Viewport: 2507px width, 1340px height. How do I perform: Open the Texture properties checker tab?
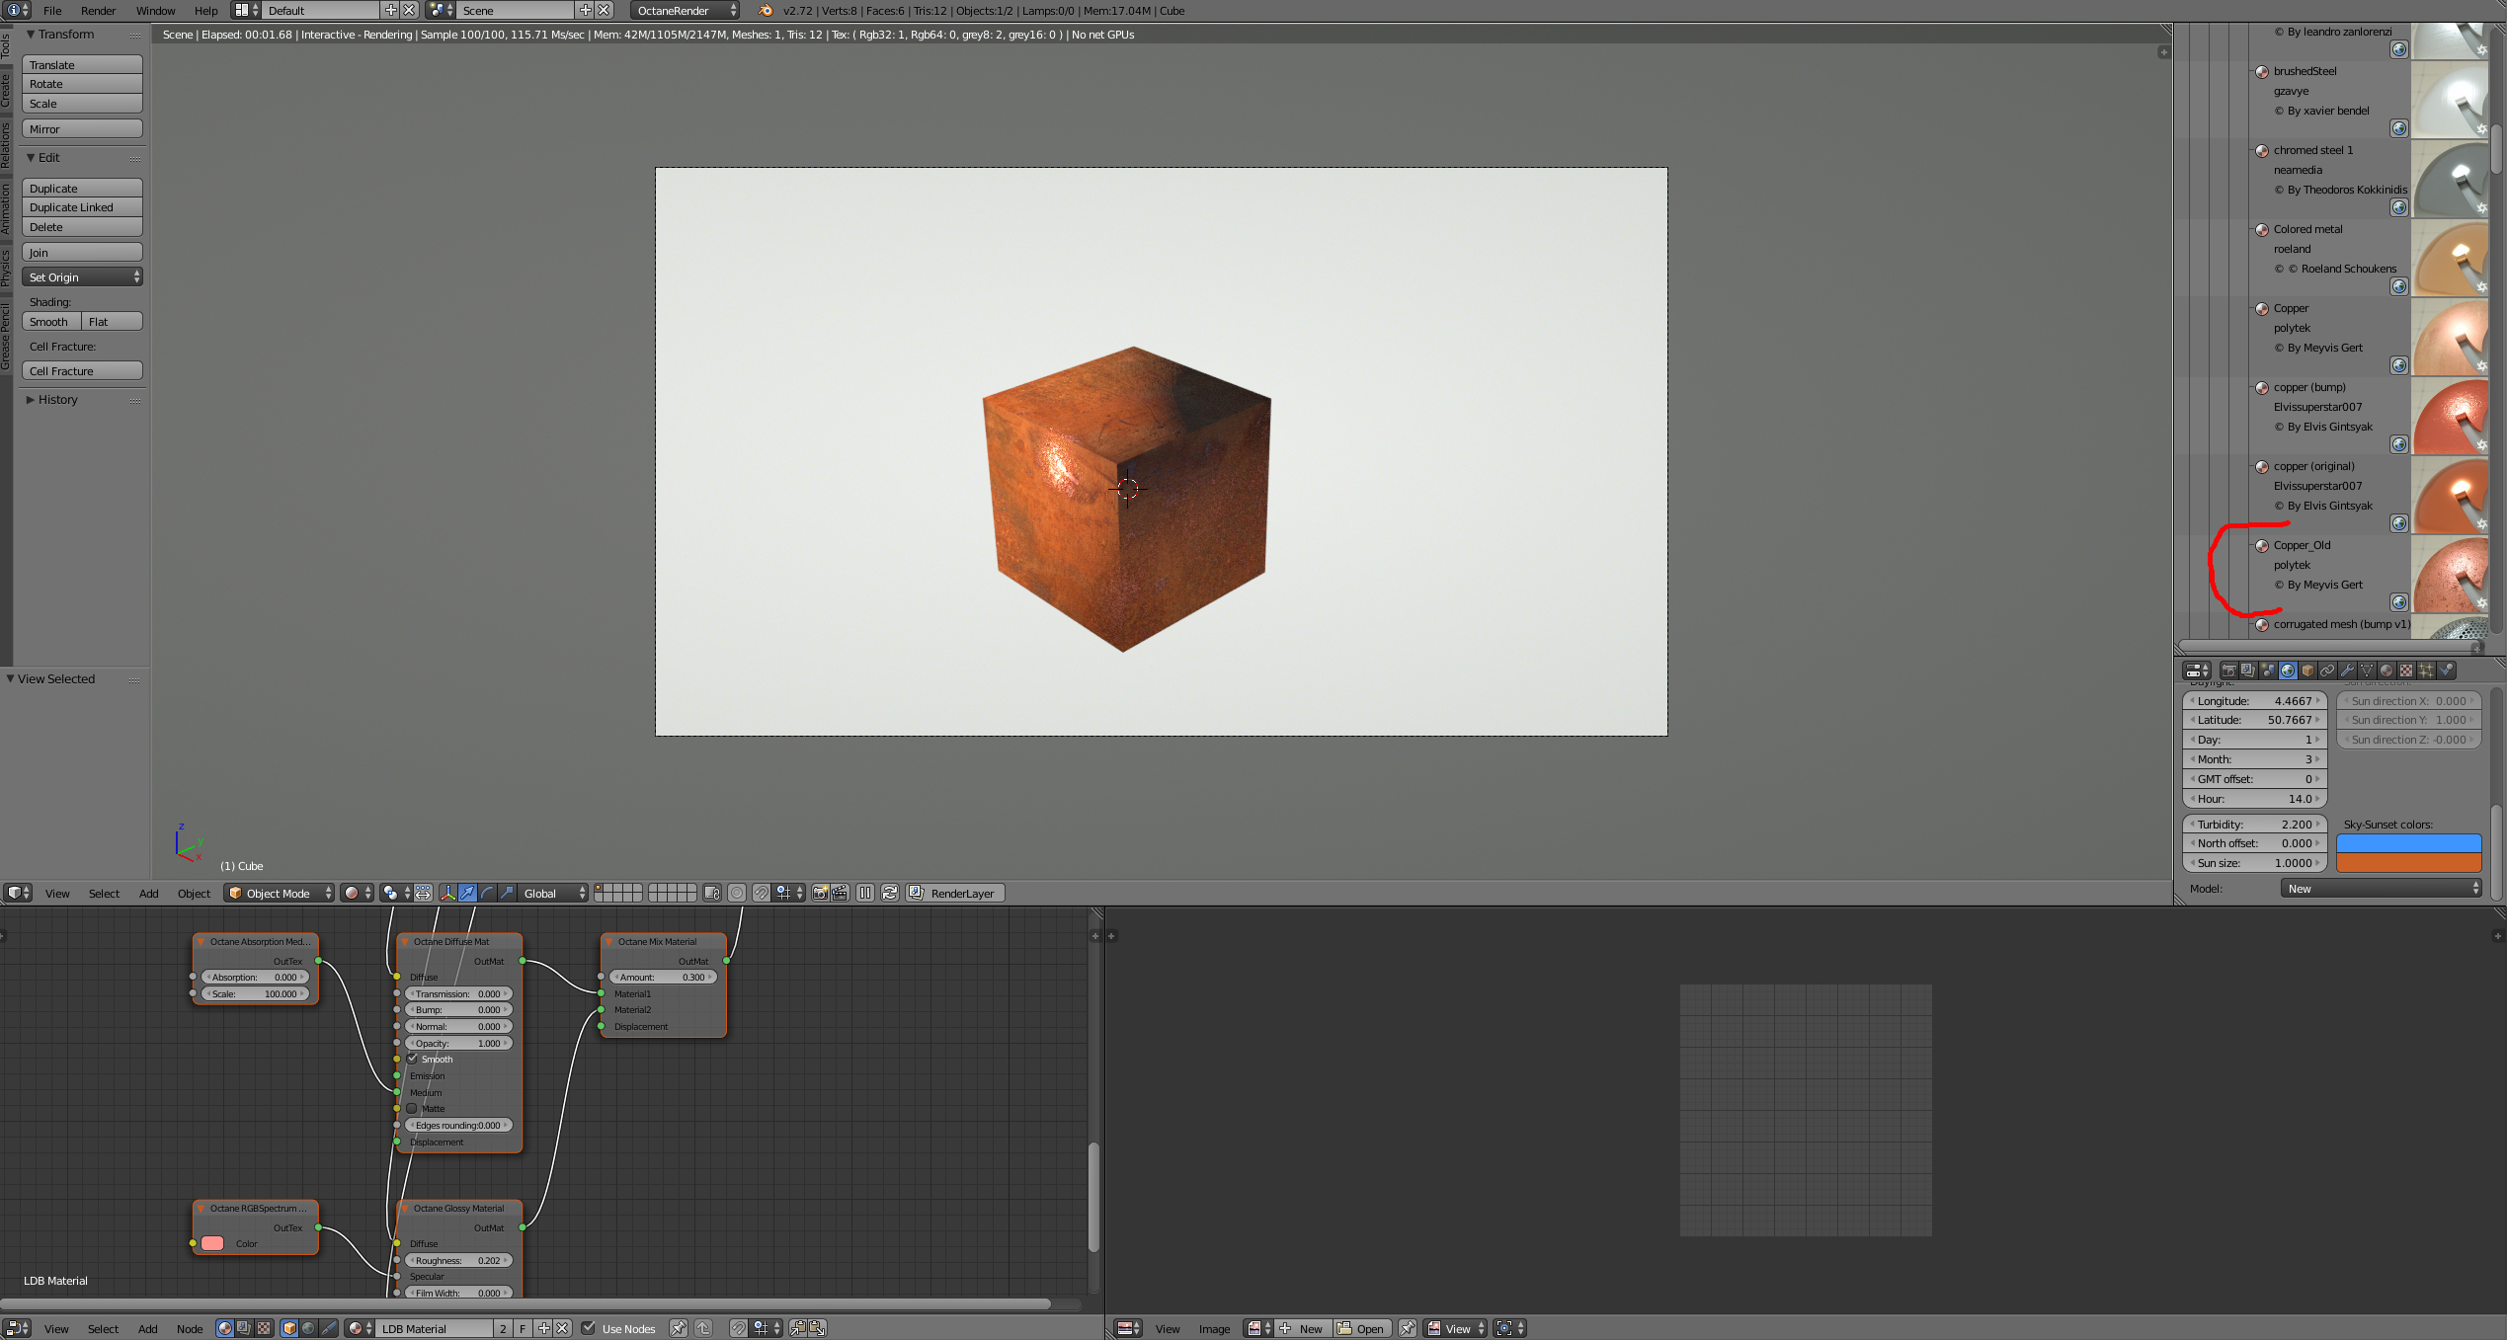pos(2406,670)
